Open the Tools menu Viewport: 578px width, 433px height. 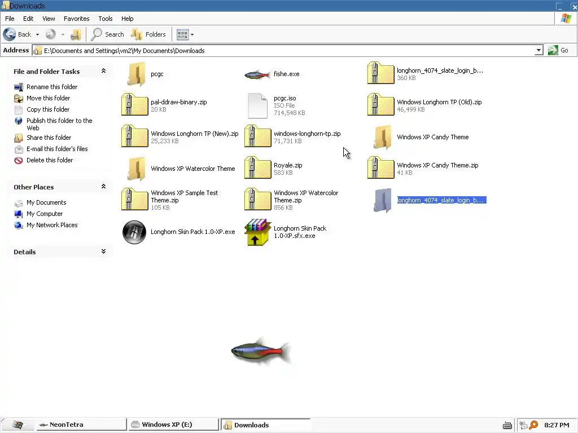(106, 19)
